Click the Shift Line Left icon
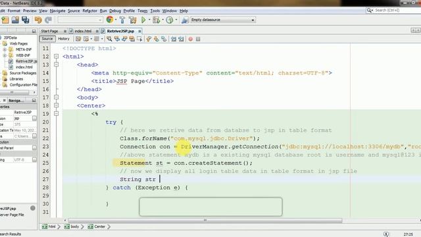Viewport: 421px width, 237px height. 174,39
